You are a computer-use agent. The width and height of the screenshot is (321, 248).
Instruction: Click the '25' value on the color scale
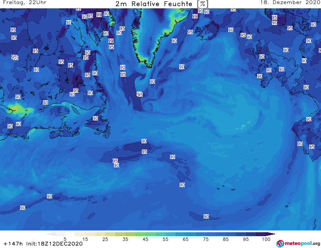[105, 239]
